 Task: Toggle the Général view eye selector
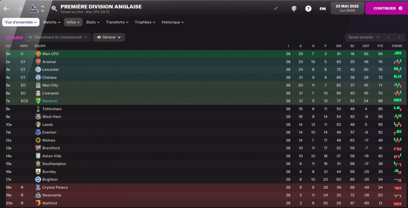tap(109, 37)
